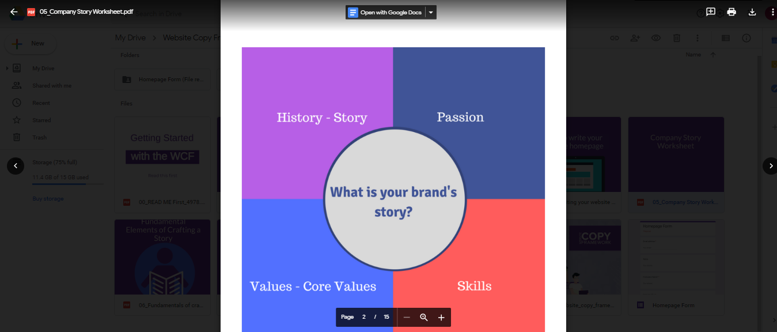Click the Download icon in the preview toolbar
Viewport: 777px width, 332px height.
point(752,12)
